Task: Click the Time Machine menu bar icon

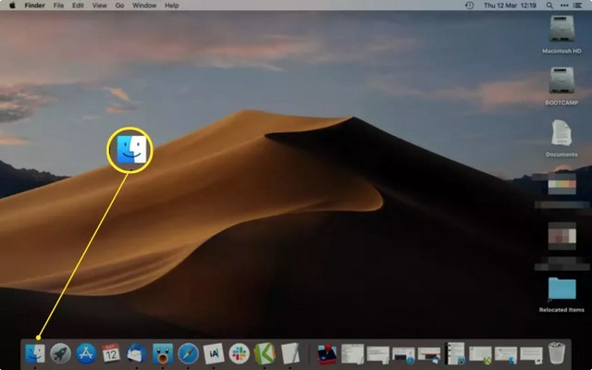Action: point(471,6)
